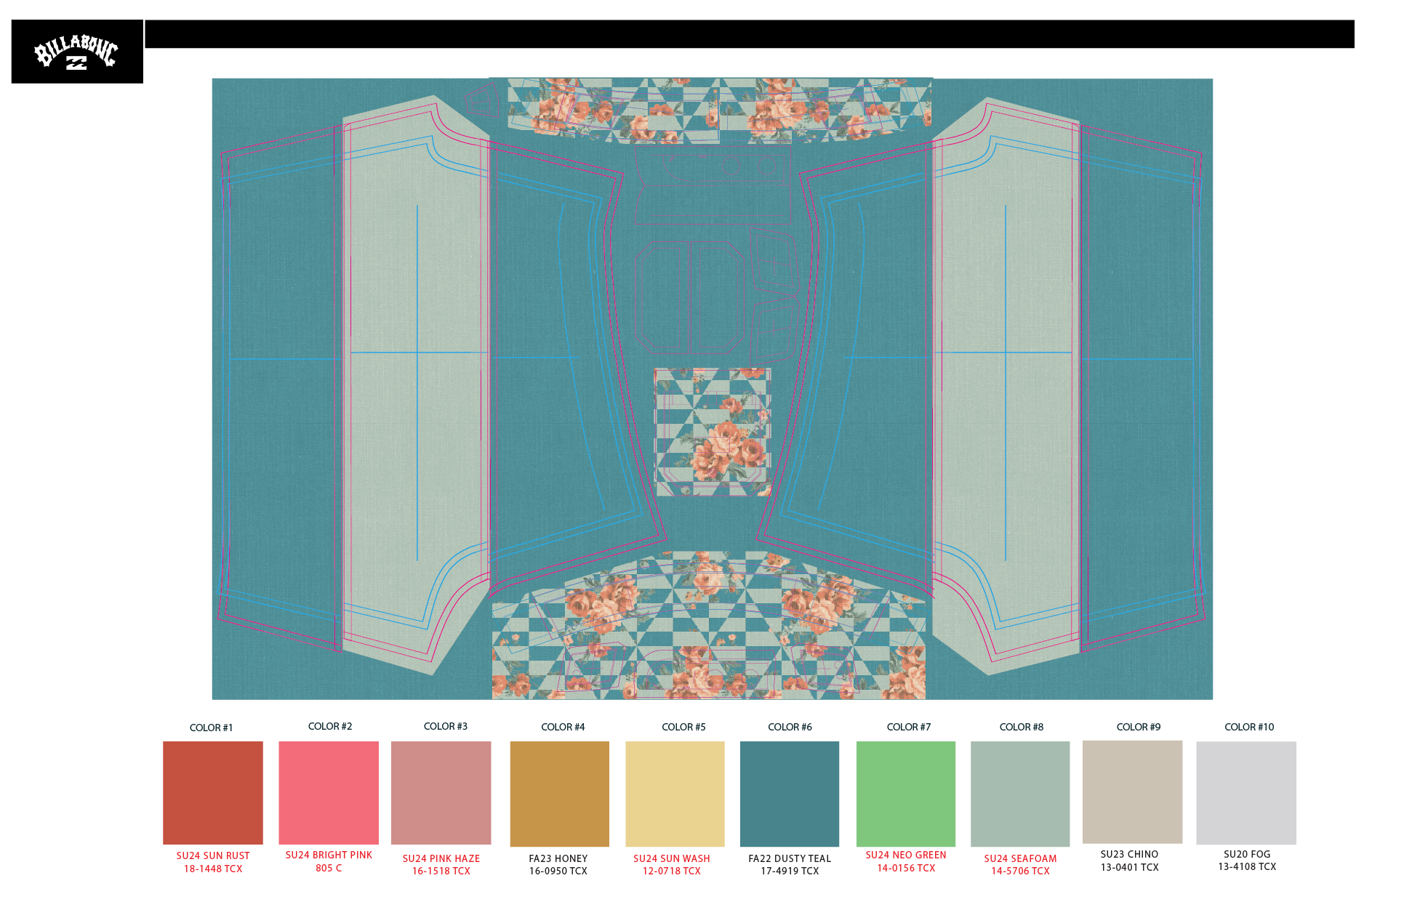Click the COLOR #10 label
This screenshot has height=902, width=1412.
tap(1249, 727)
